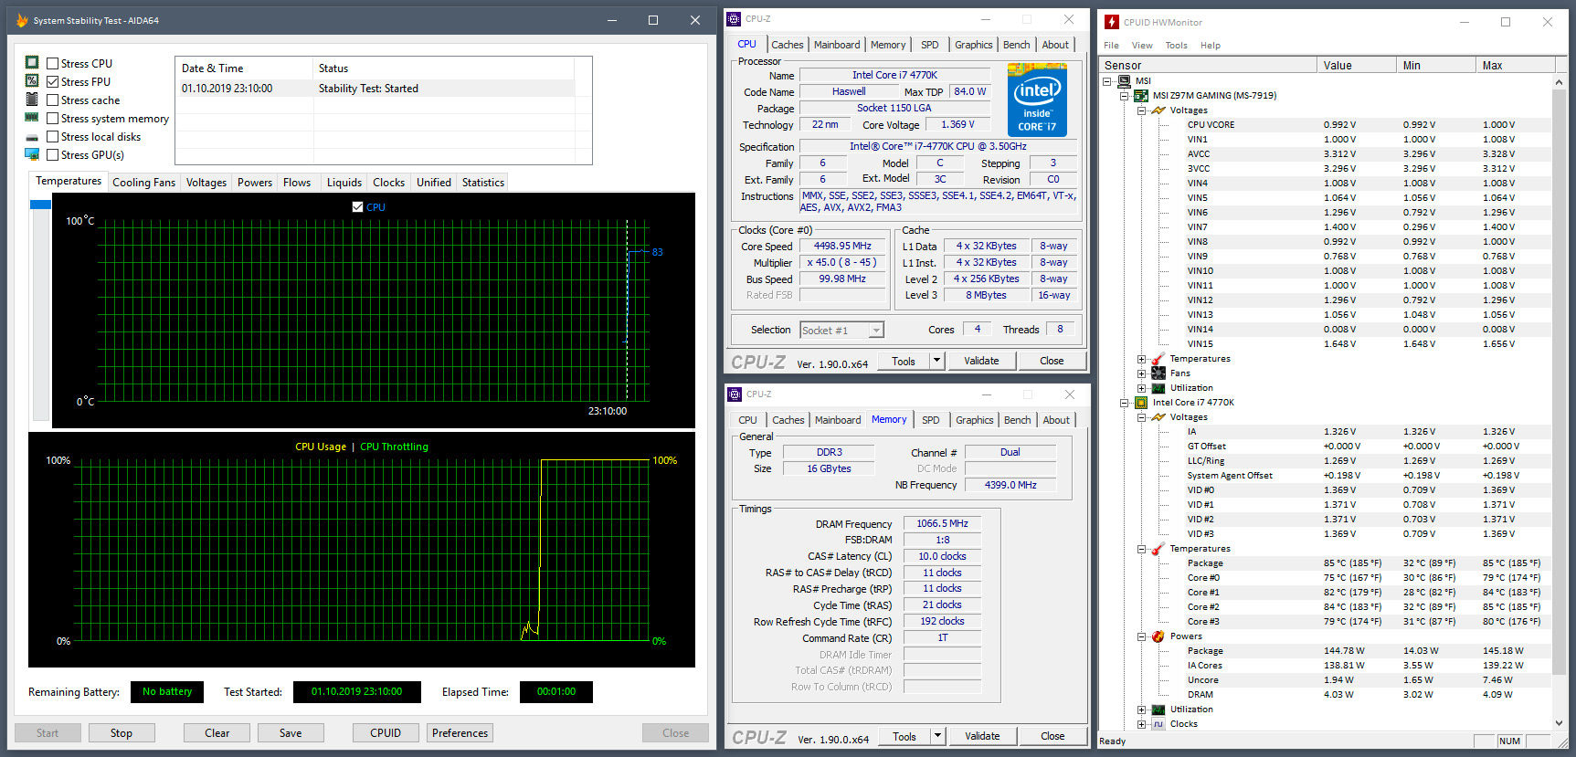Tick the Stress local disks checkbox
The height and width of the screenshot is (757, 1576).
pyautogui.click(x=53, y=136)
